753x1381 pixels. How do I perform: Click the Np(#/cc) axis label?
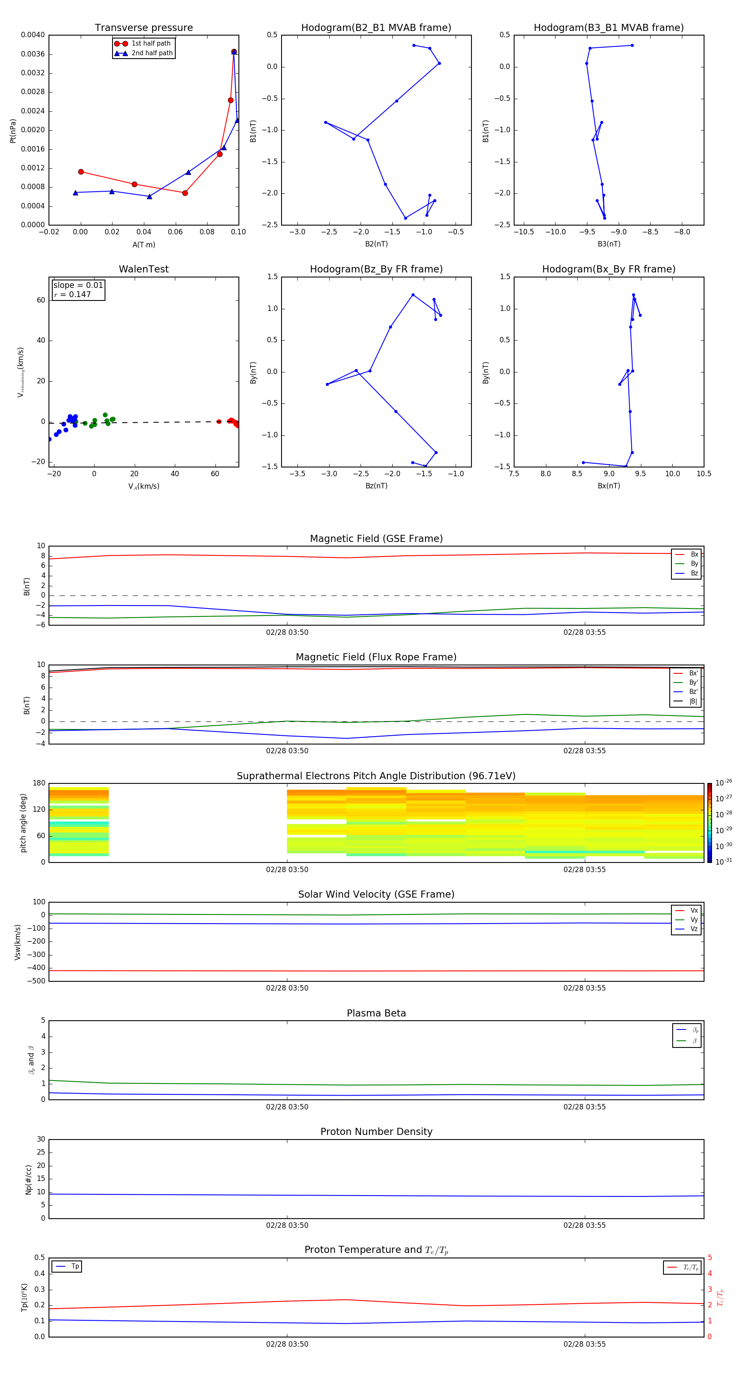point(28,1179)
